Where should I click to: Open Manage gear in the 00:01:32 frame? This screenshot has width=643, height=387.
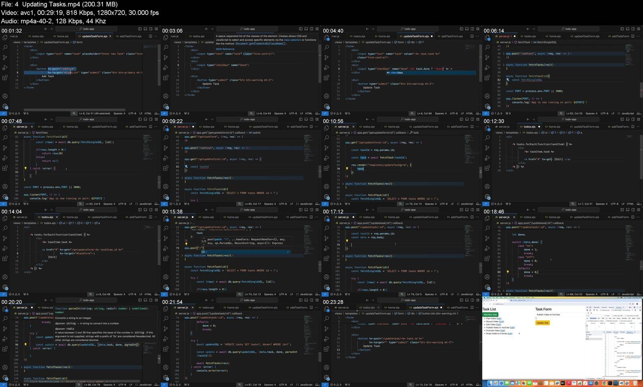(5, 106)
